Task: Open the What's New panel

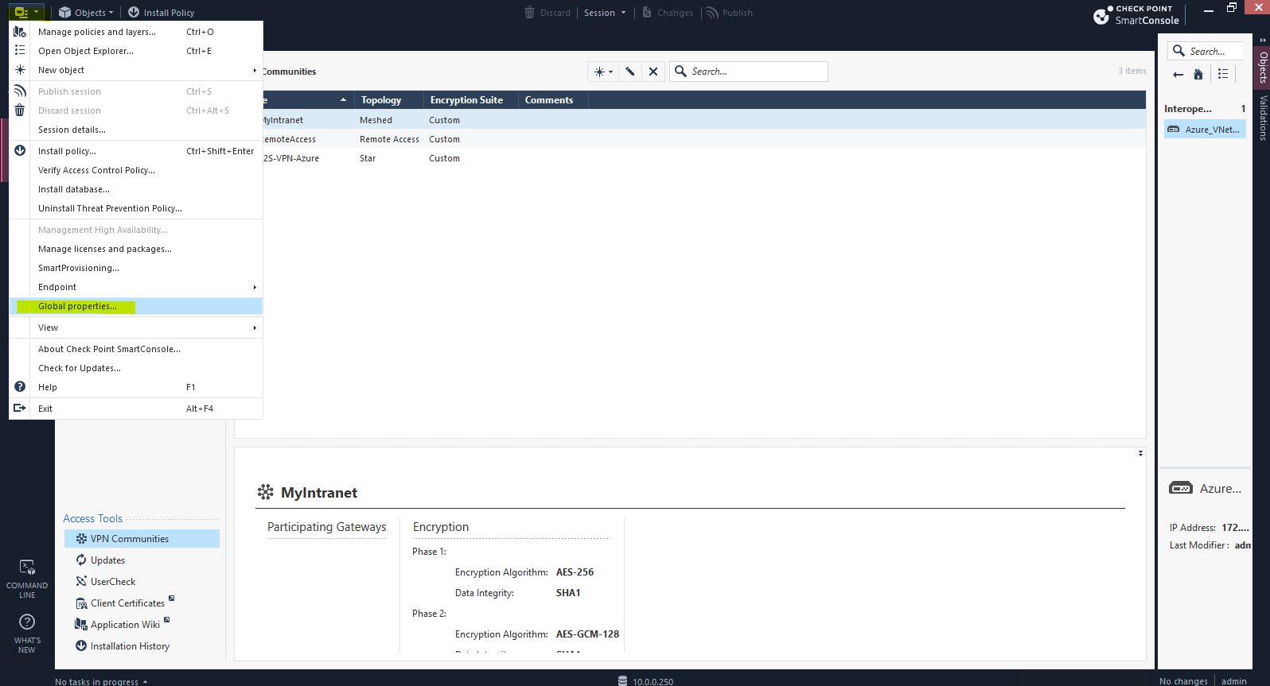Action: (x=27, y=634)
